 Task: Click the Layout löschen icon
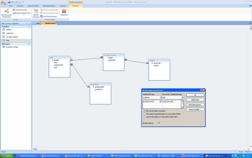pos(14,10)
